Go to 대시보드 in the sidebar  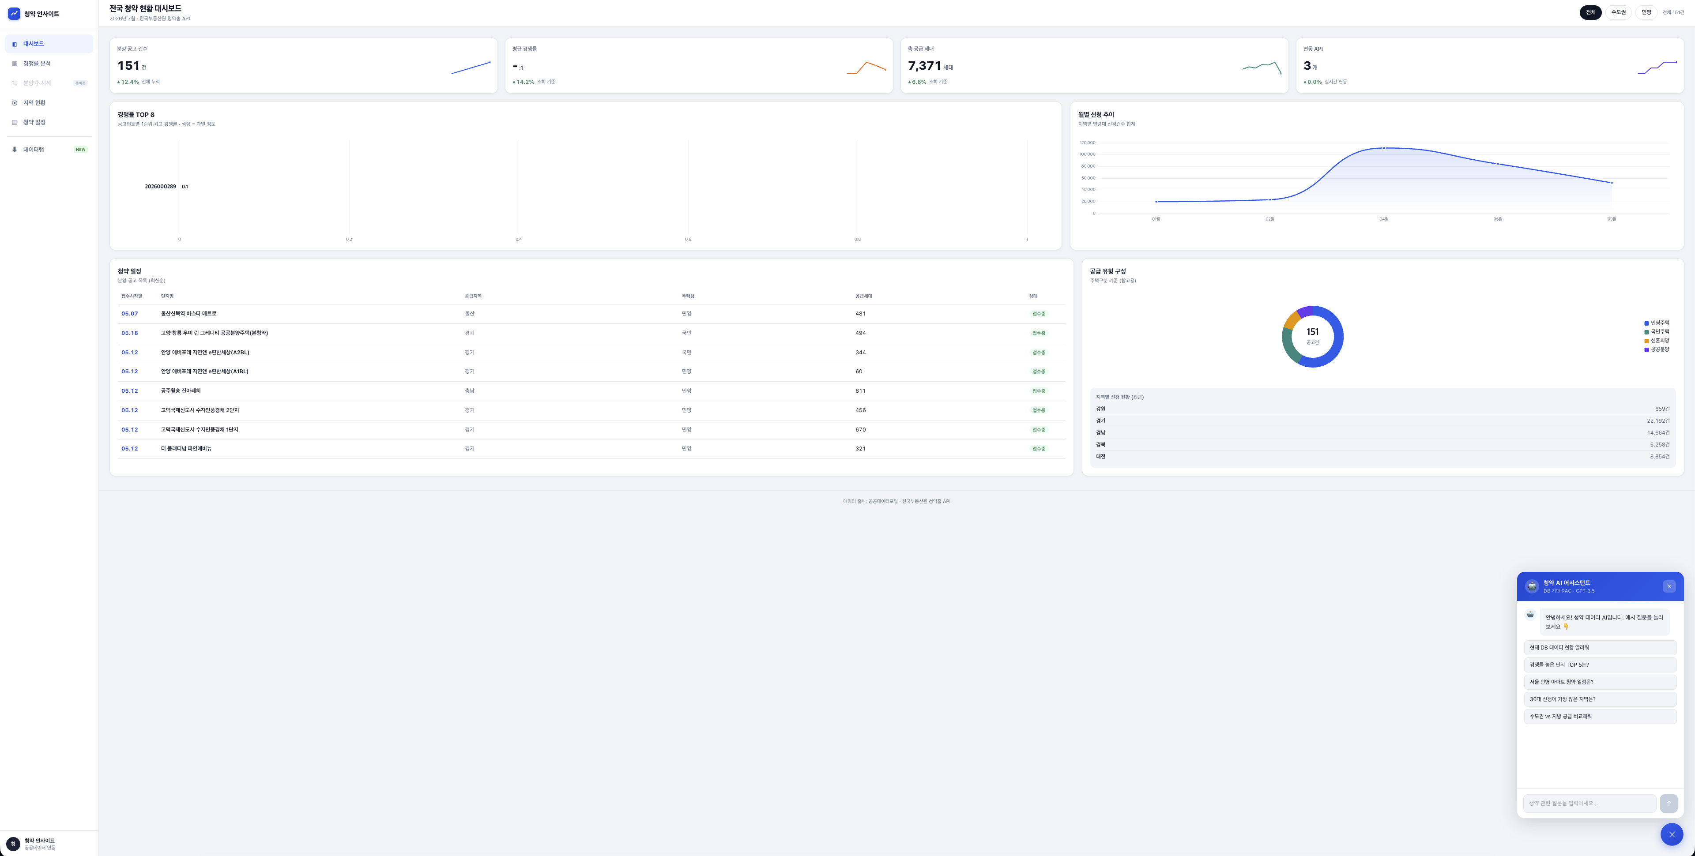[x=49, y=44]
